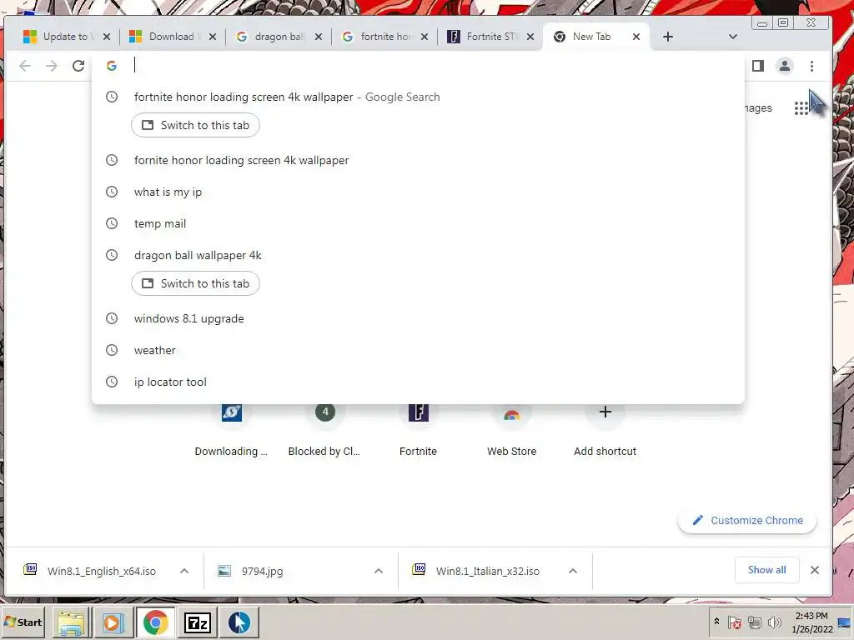
Task: Open the volume speaker tray icon
Action: [x=774, y=622]
